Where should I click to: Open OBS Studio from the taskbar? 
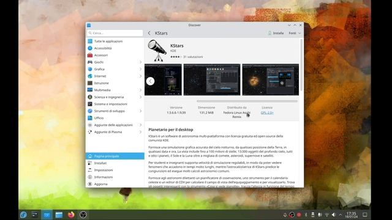pyautogui.click(x=83, y=215)
